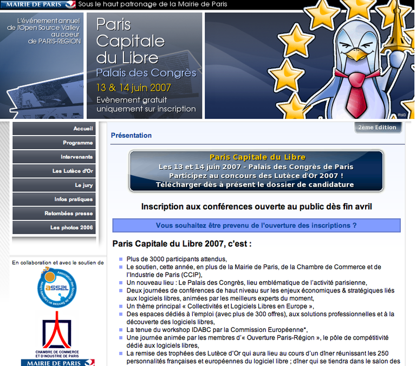The height and width of the screenshot is (366, 416).
Task: Click 'Collectivités et Logiciels Libres en Europe' bullet
Action: pyautogui.click(x=220, y=306)
